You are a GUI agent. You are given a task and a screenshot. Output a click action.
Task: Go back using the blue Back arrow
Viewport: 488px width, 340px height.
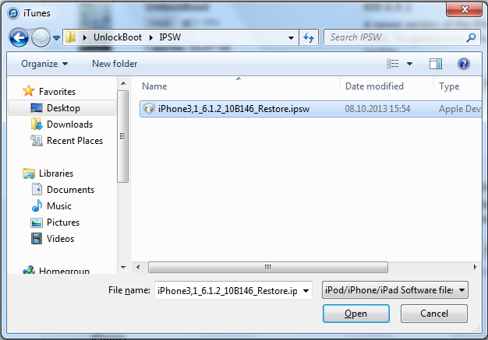19,37
